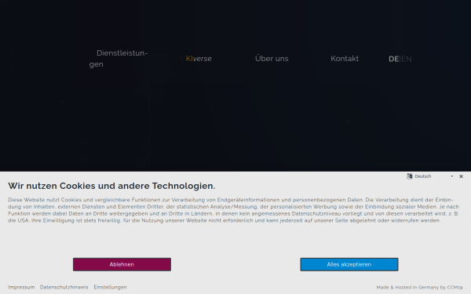
Task: Go to the Über uns page
Action: [x=272, y=59]
